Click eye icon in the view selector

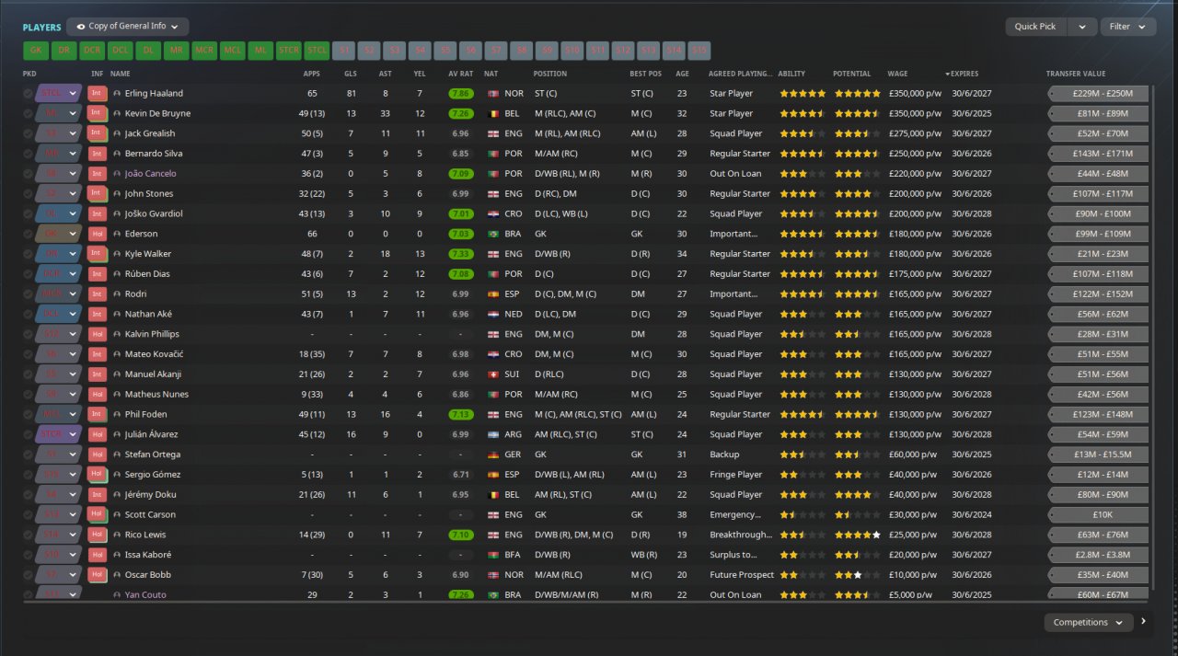tap(81, 27)
